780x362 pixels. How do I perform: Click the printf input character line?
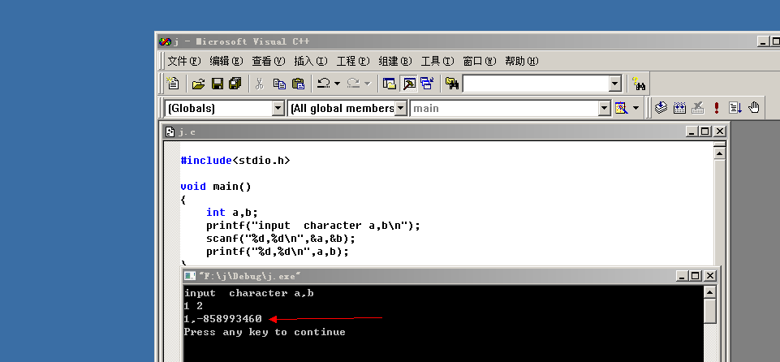[x=313, y=226]
